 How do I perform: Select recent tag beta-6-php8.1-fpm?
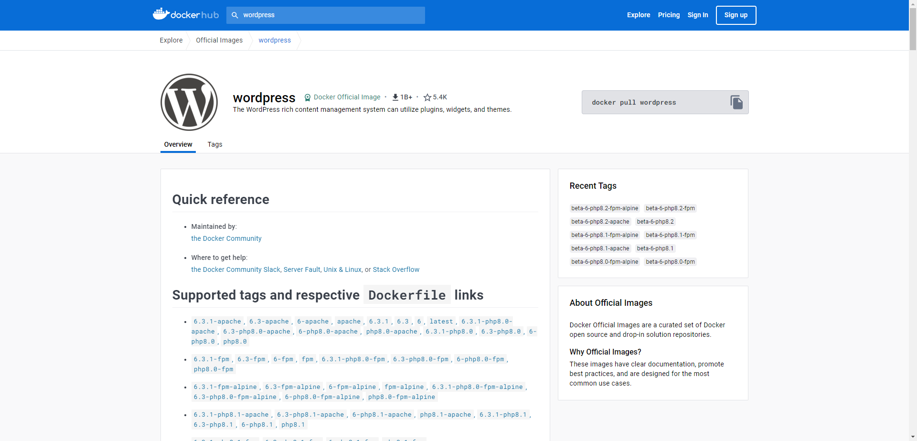[670, 235]
